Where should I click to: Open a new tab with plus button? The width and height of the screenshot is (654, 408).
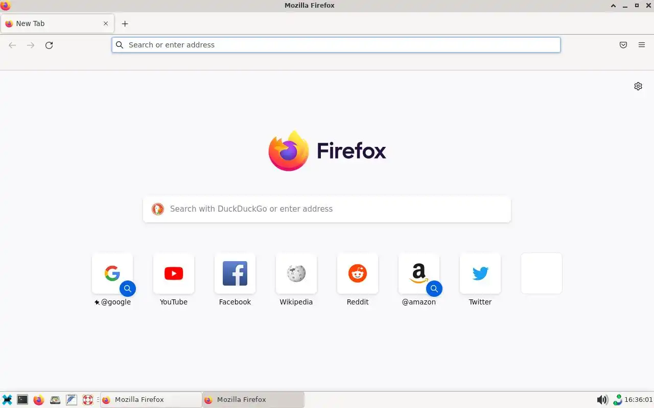125,23
